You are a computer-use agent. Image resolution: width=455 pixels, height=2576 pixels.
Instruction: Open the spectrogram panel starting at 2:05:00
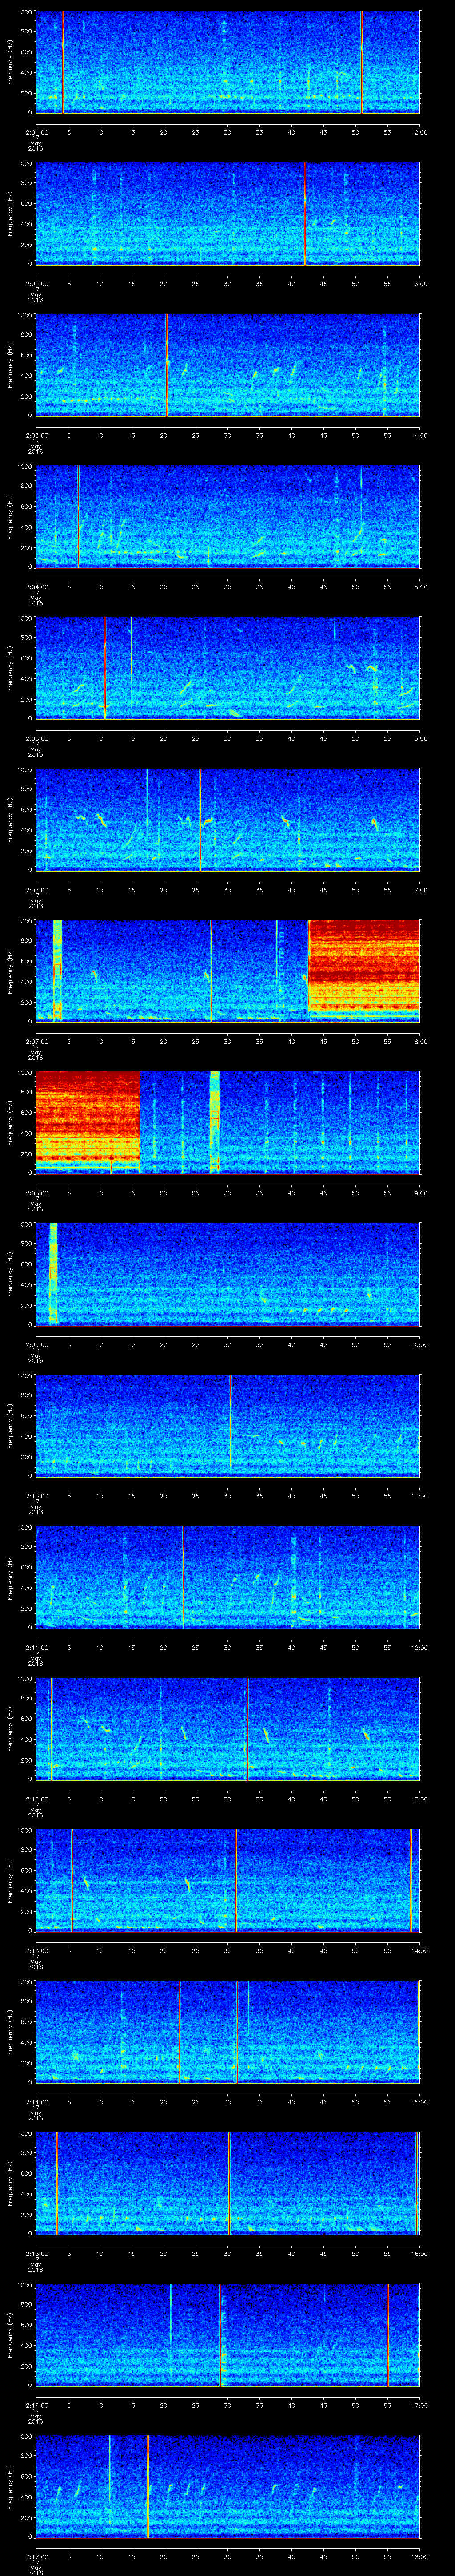[x=227, y=668]
